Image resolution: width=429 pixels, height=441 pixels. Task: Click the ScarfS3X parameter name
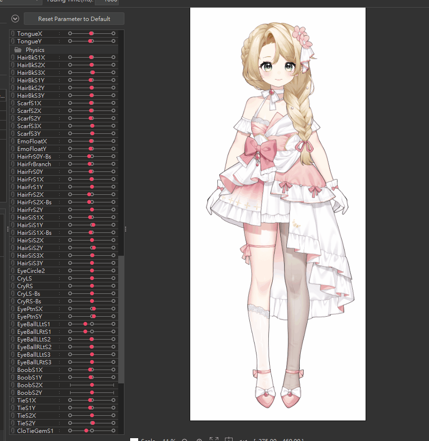(29, 126)
